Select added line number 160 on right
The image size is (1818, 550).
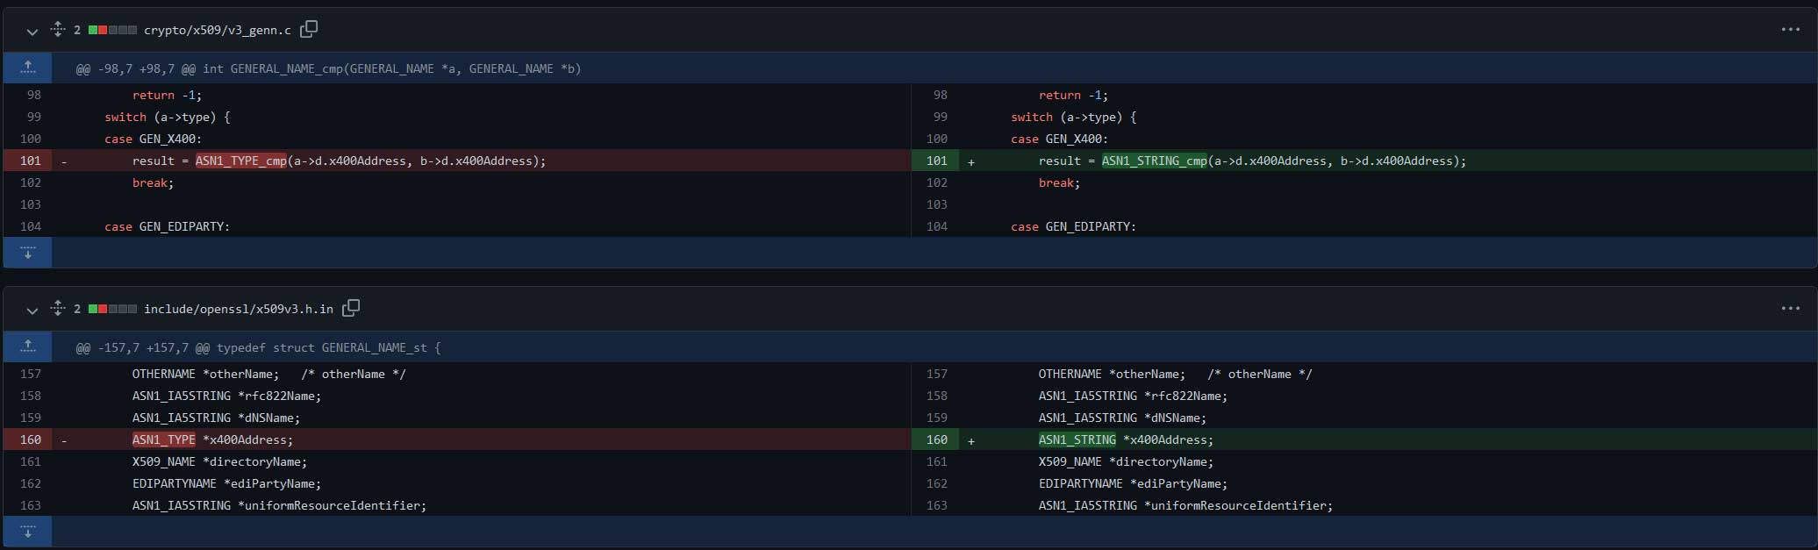pos(936,439)
